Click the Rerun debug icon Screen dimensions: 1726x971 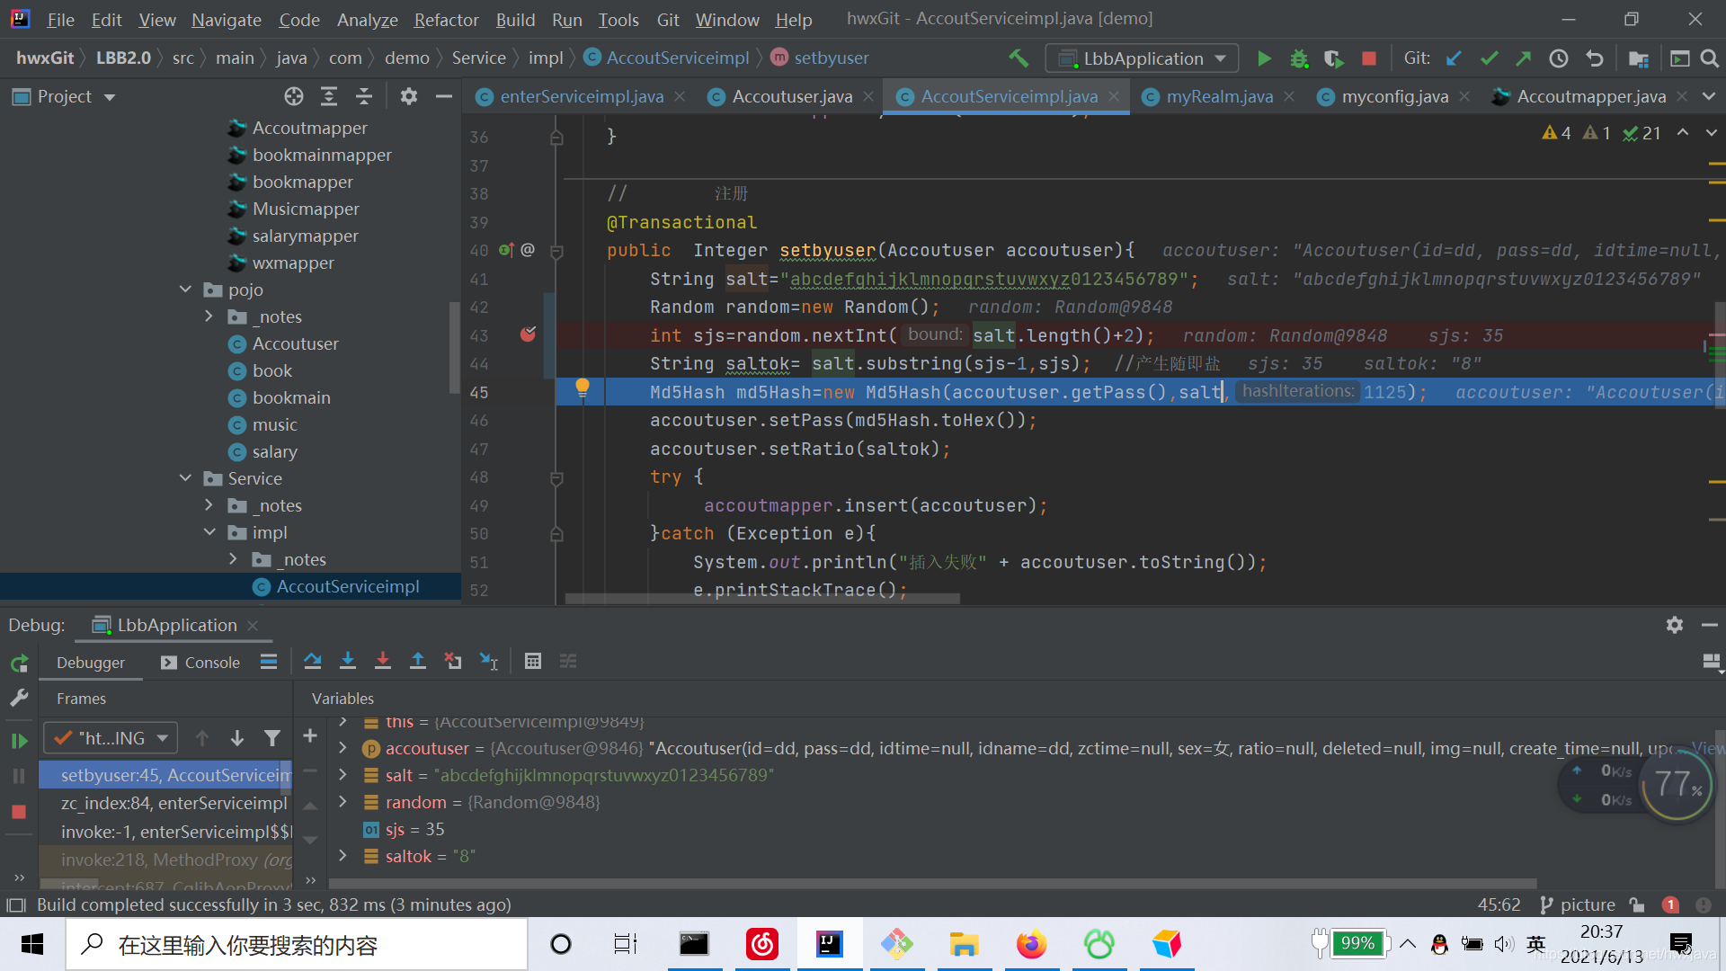19,664
